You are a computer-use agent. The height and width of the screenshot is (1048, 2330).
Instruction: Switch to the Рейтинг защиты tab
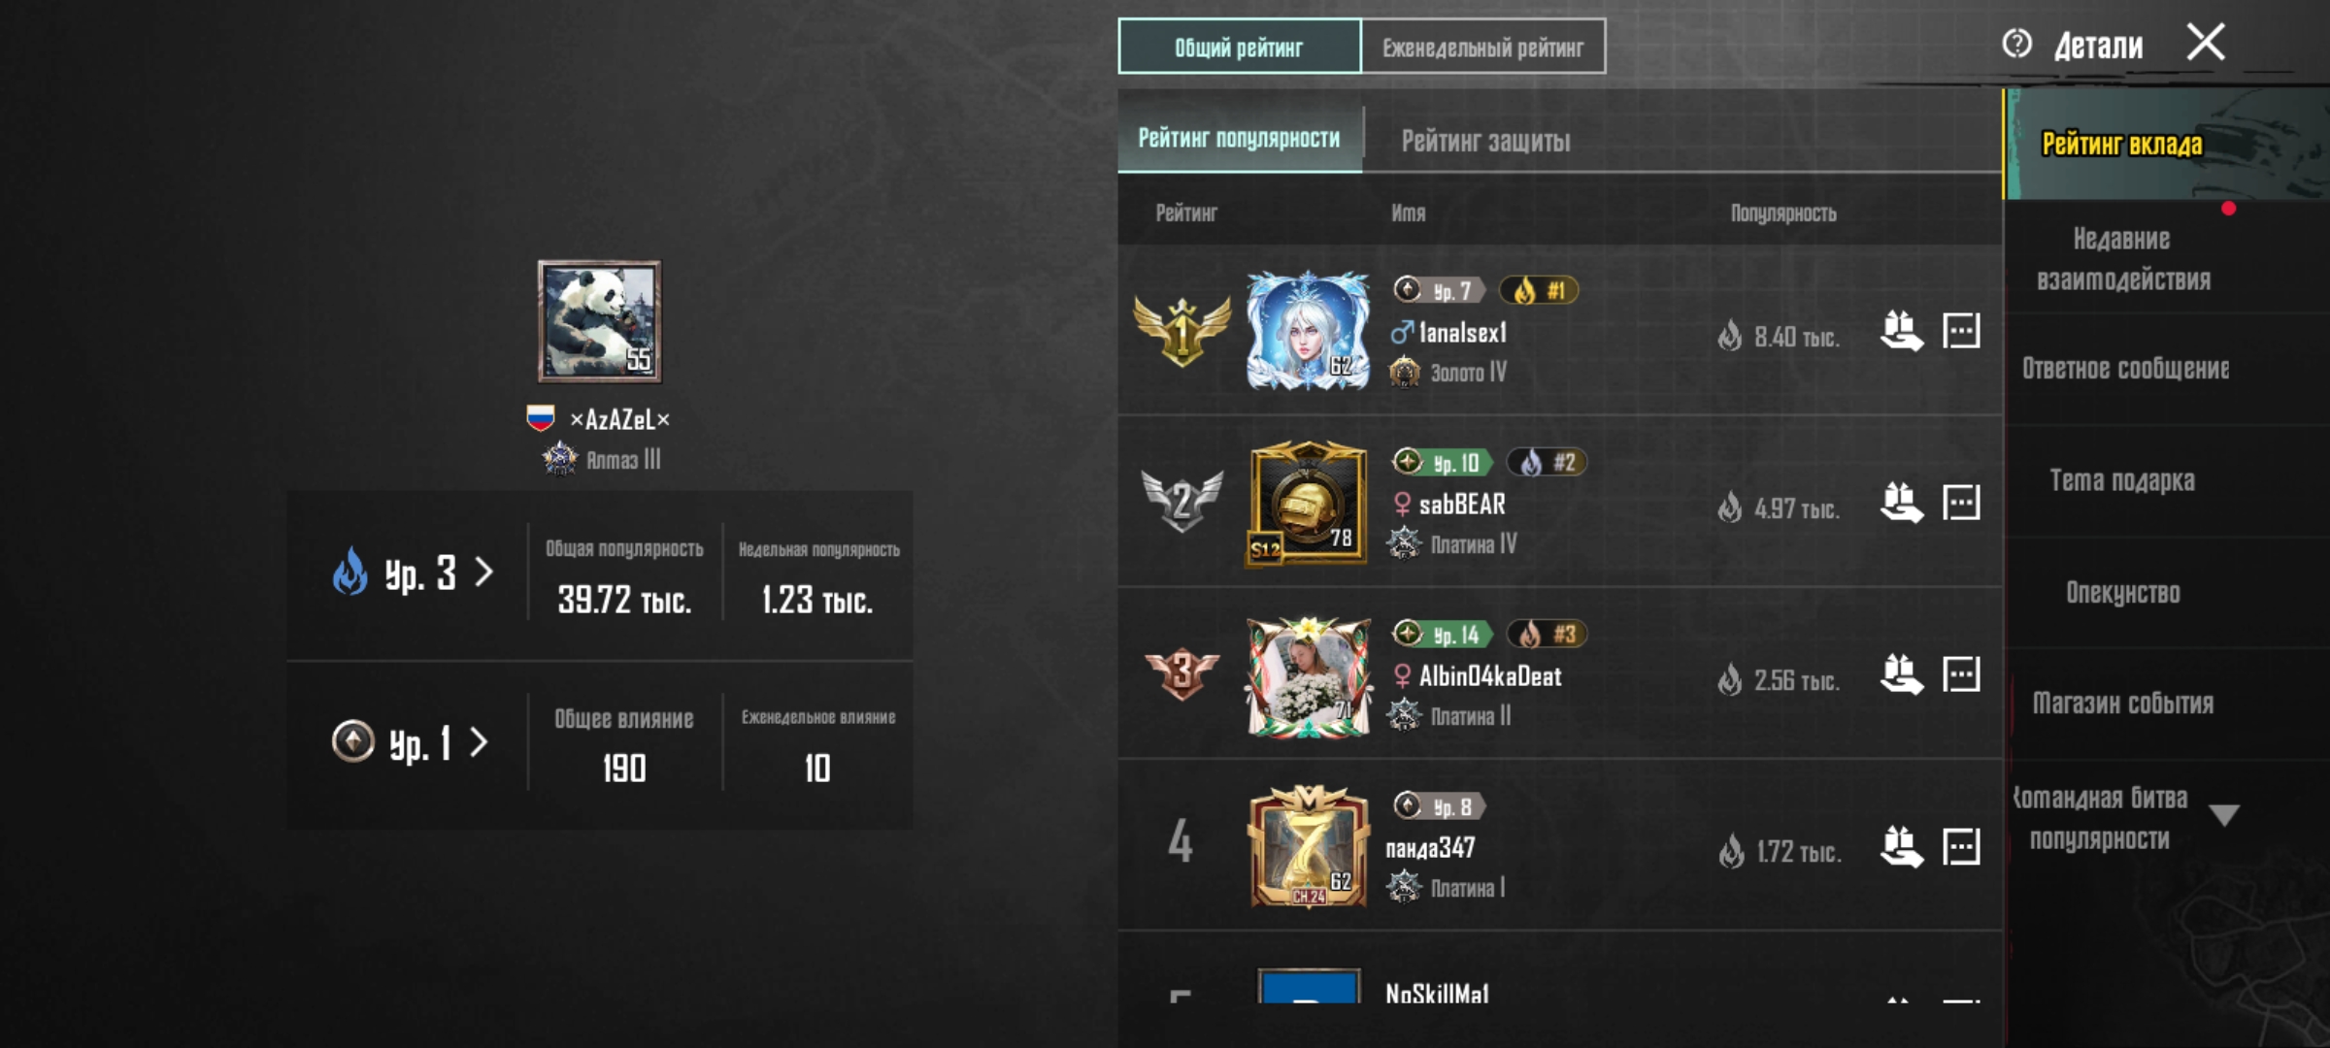pyautogui.click(x=1485, y=141)
